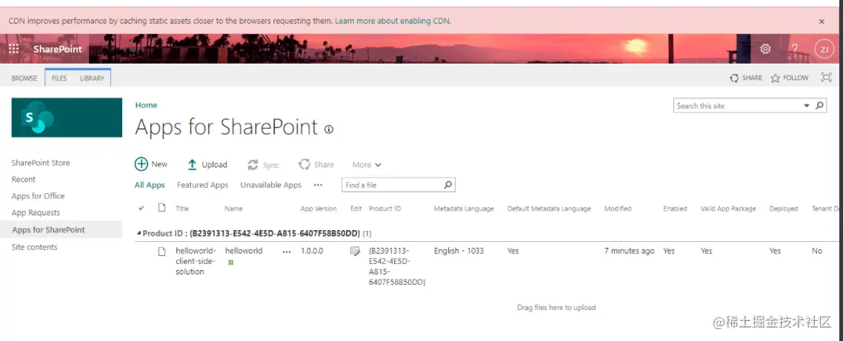Toggle the select-all checkmark in header

tap(141, 208)
